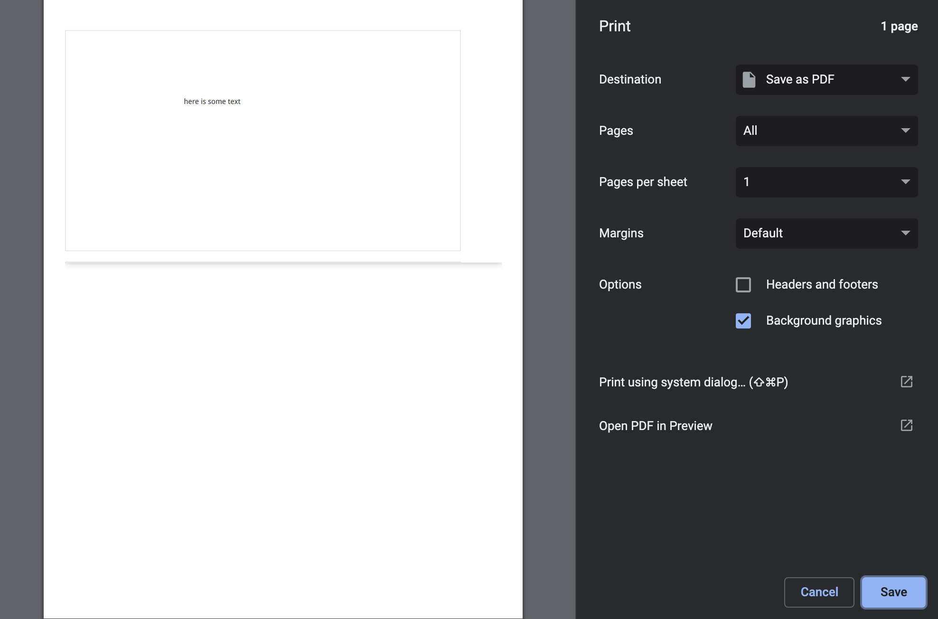Uncheck the Background graphics checkbox
The height and width of the screenshot is (619, 938).
click(x=743, y=320)
